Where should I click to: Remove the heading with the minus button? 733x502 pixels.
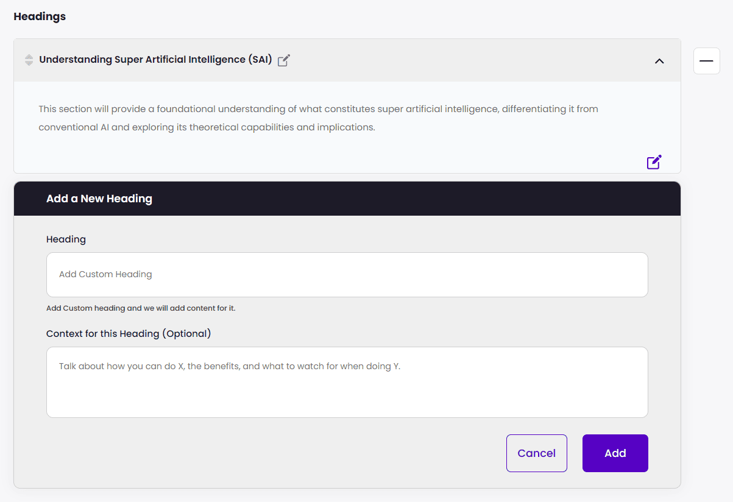[x=707, y=61]
